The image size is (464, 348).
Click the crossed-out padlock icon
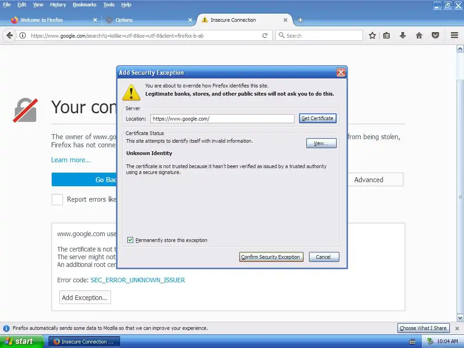coord(25,110)
